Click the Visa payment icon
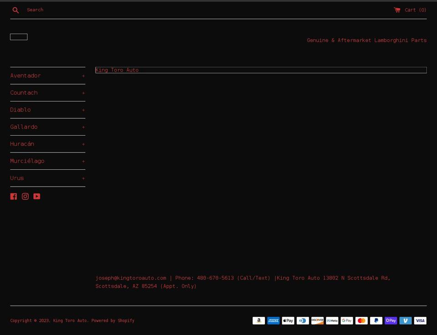This screenshot has height=335, width=437. pos(420,320)
